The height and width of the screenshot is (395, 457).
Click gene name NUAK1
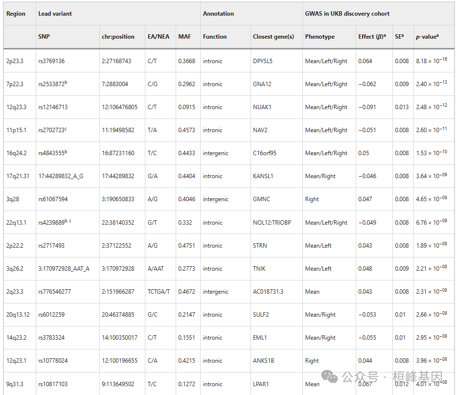pyautogui.click(x=262, y=107)
